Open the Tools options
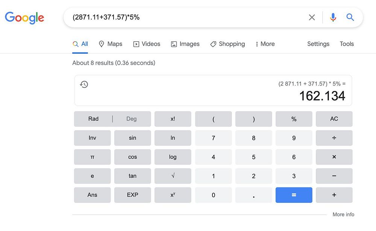The height and width of the screenshot is (231, 376). tap(346, 44)
